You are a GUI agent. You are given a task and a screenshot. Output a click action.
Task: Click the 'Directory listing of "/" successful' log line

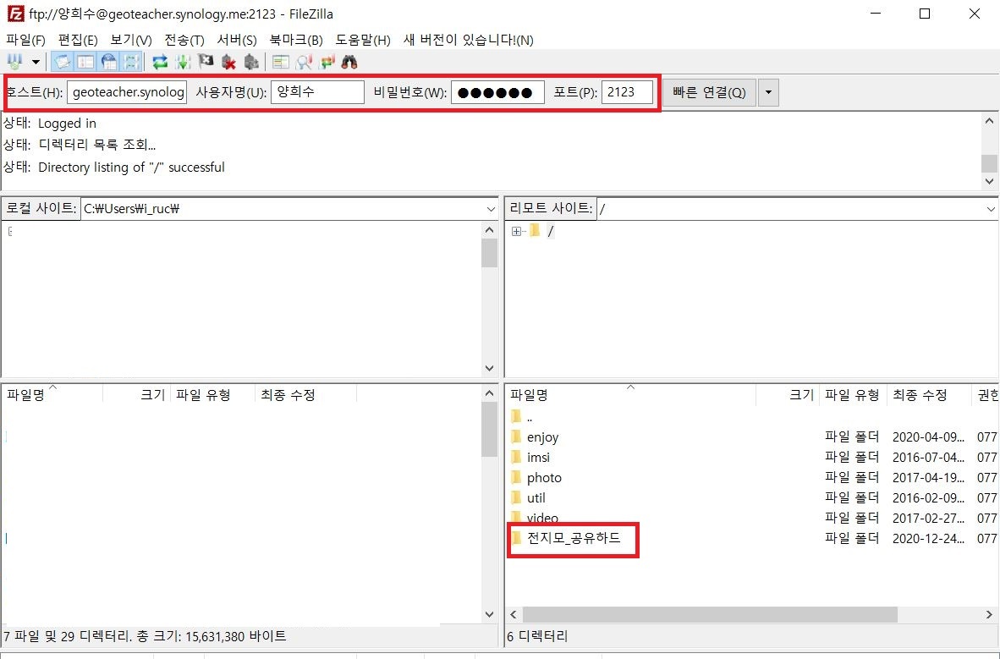pos(131,167)
